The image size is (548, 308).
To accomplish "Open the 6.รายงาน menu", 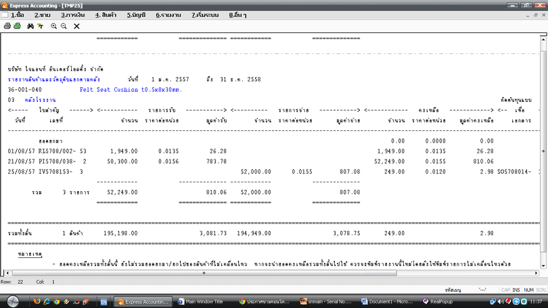I will coord(168,15).
